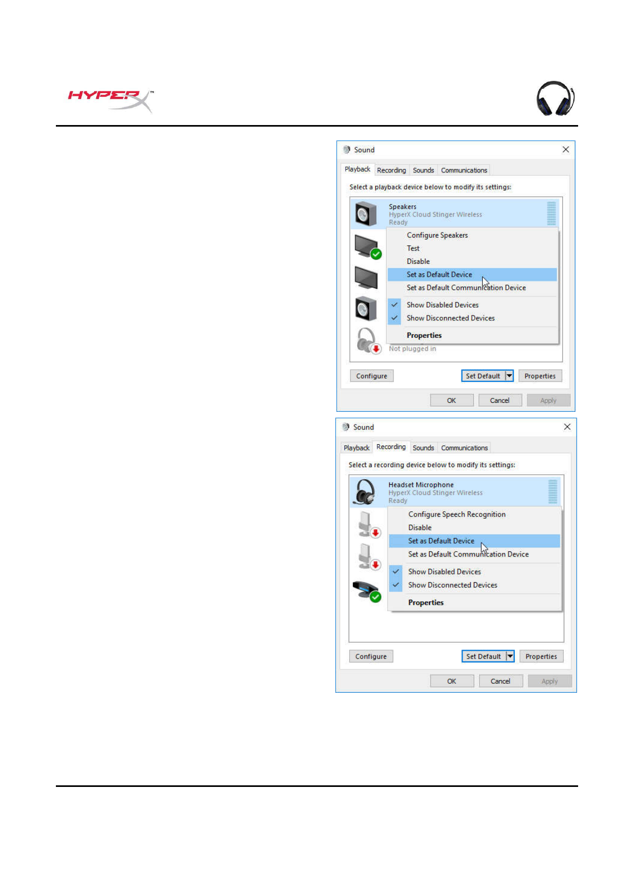Click the Sound icon in Recording window title
The height and width of the screenshot is (896, 634).
click(x=346, y=427)
